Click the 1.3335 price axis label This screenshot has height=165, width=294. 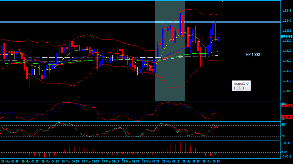point(287,31)
